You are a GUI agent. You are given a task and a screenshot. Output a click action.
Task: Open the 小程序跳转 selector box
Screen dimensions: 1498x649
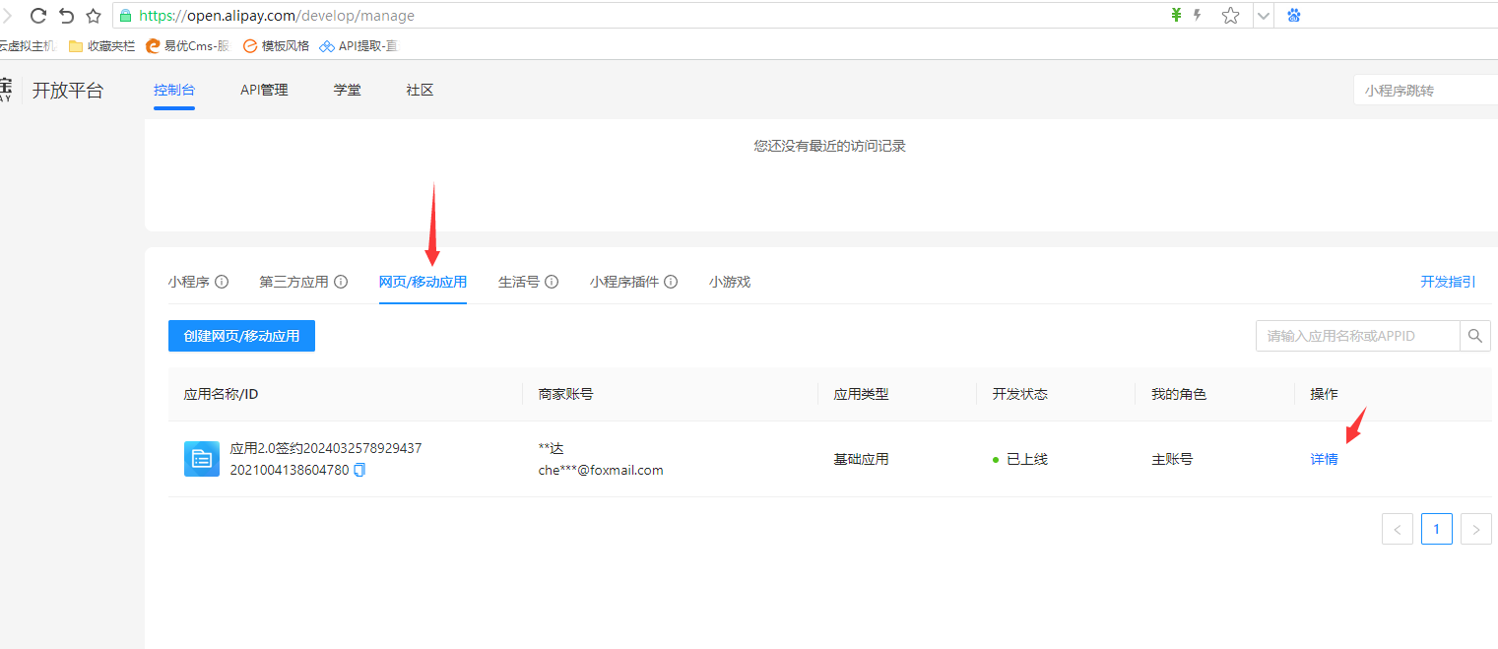click(x=1424, y=91)
